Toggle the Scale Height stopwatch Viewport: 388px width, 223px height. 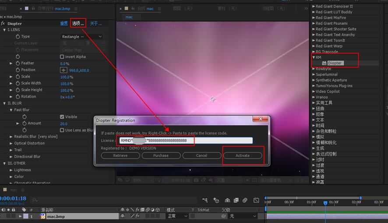tap(18, 90)
